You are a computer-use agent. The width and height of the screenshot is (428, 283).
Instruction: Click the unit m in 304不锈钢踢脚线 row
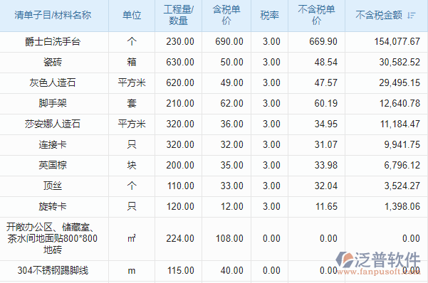click(x=132, y=271)
